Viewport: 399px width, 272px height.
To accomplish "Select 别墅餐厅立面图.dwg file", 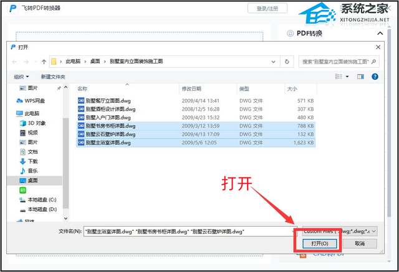I will 196,101.
